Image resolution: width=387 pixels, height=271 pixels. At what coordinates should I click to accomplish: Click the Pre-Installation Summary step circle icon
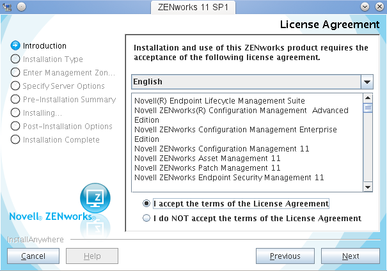15,100
